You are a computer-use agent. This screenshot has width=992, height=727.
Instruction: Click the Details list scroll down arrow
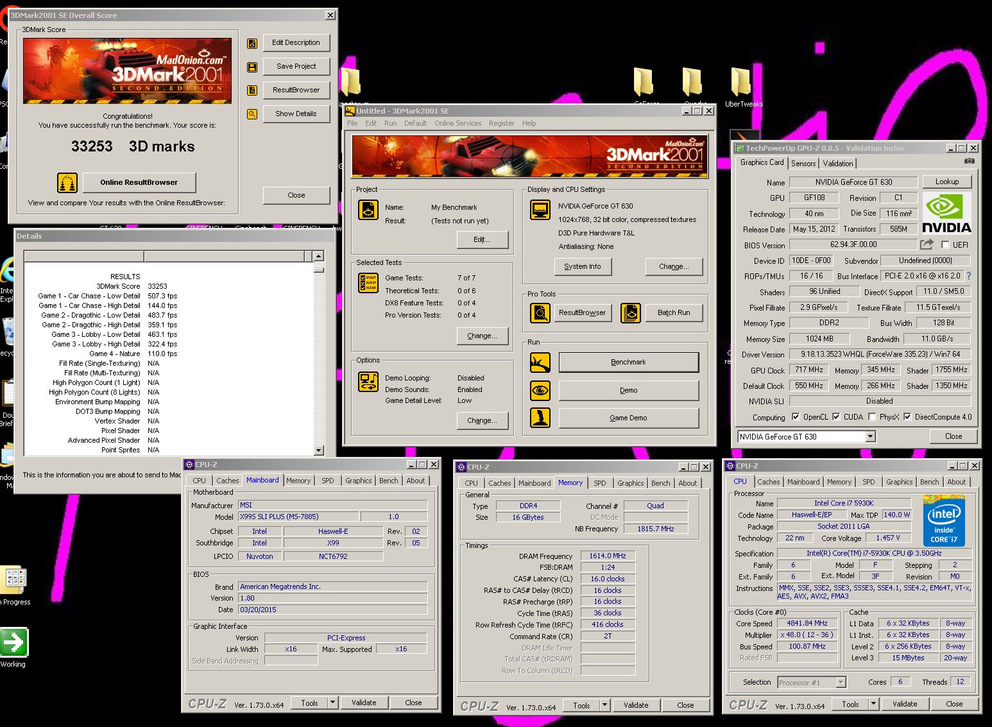(318, 450)
